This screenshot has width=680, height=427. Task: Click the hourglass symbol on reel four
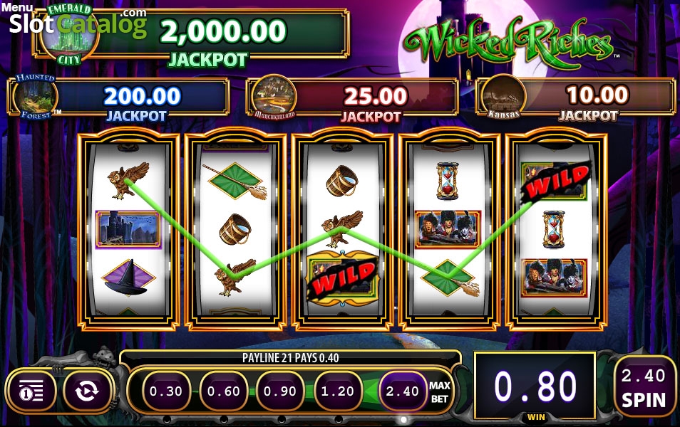(x=448, y=181)
